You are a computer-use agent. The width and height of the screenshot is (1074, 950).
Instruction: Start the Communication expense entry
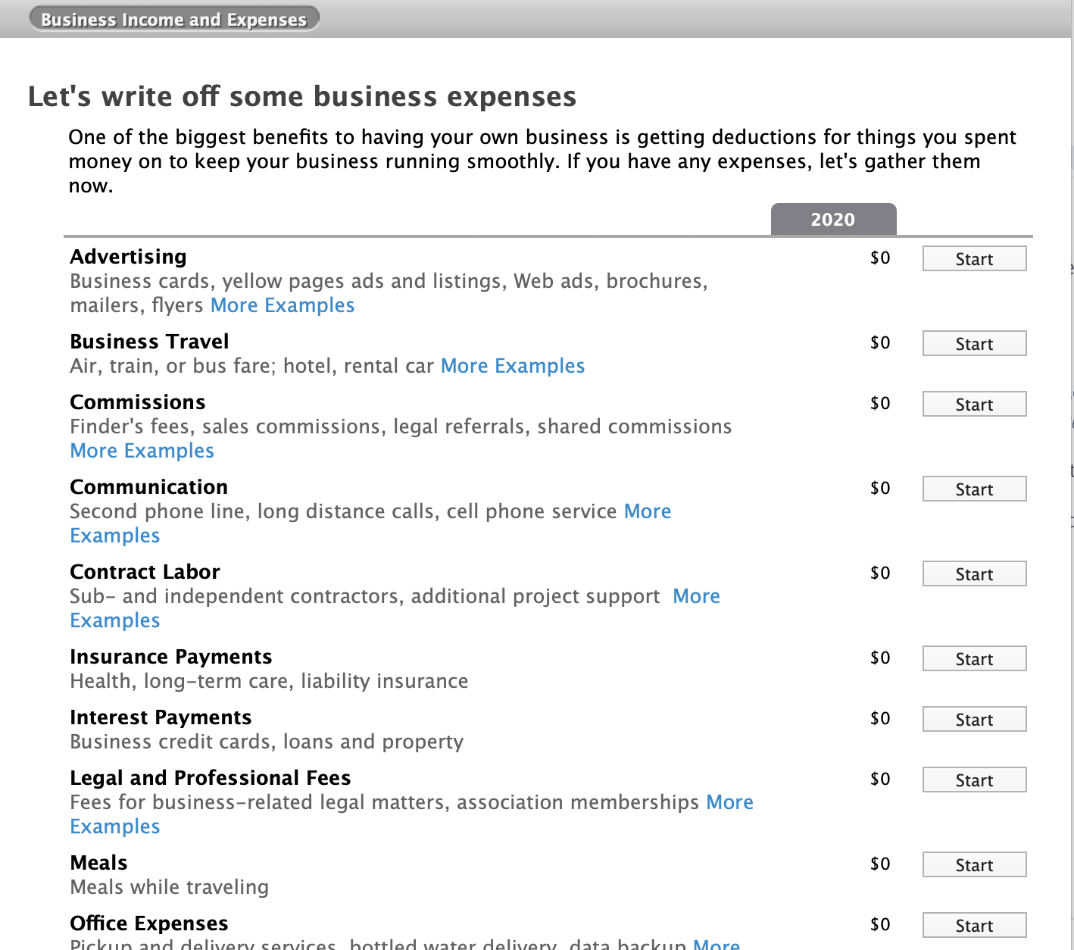(974, 489)
